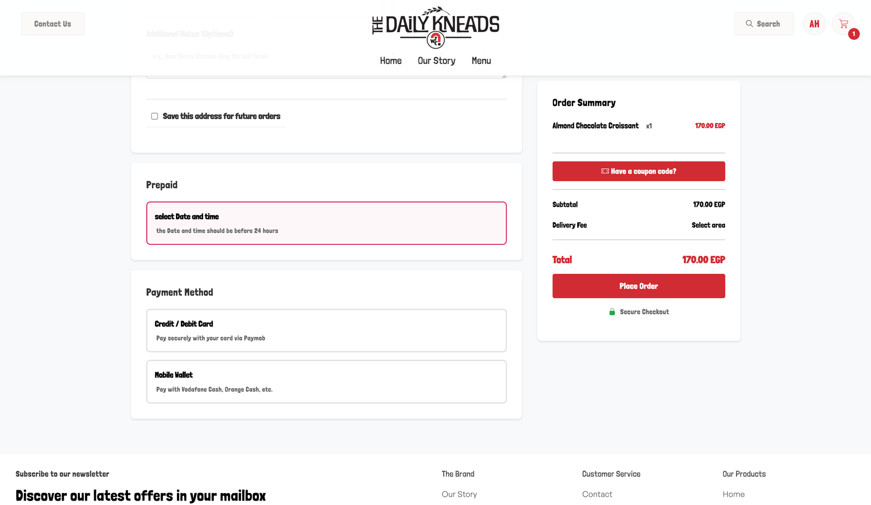Click the Search button
The image size is (871, 505).
tap(764, 24)
